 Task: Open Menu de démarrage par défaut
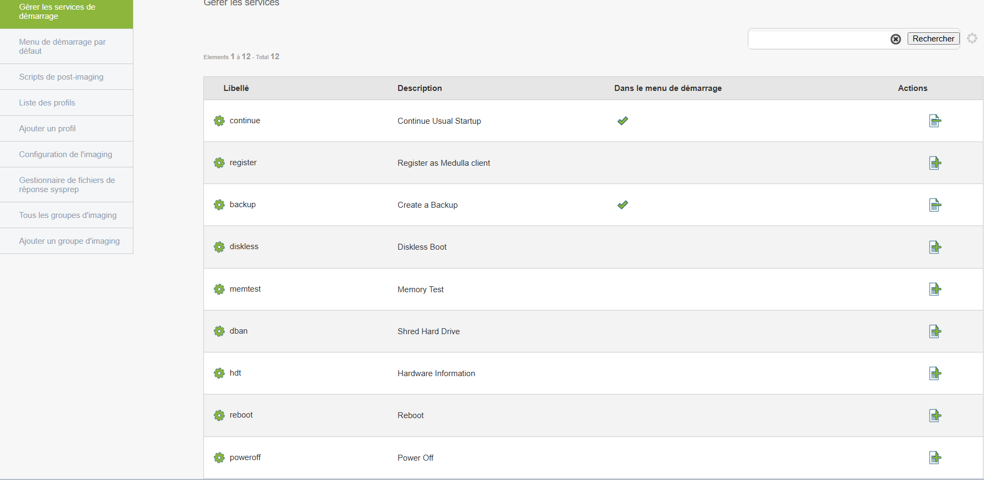(x=67, y=46)
